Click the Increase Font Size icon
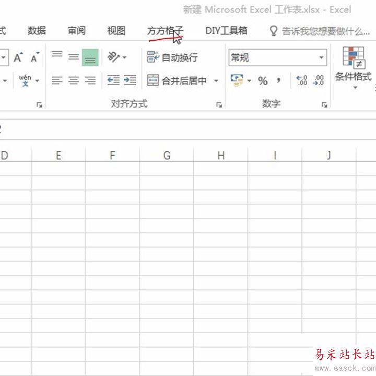The height and width of the screenshot is (376, 376). pos(18,57)
